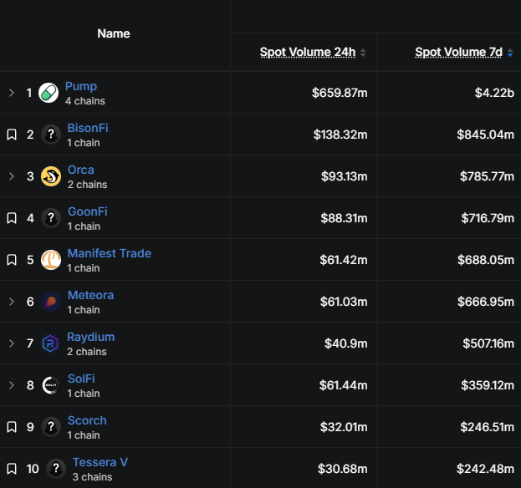Select Orca 24h value $93.13m
The width and height of the screenshot is (521, 488).
click(x=345, y=176)
